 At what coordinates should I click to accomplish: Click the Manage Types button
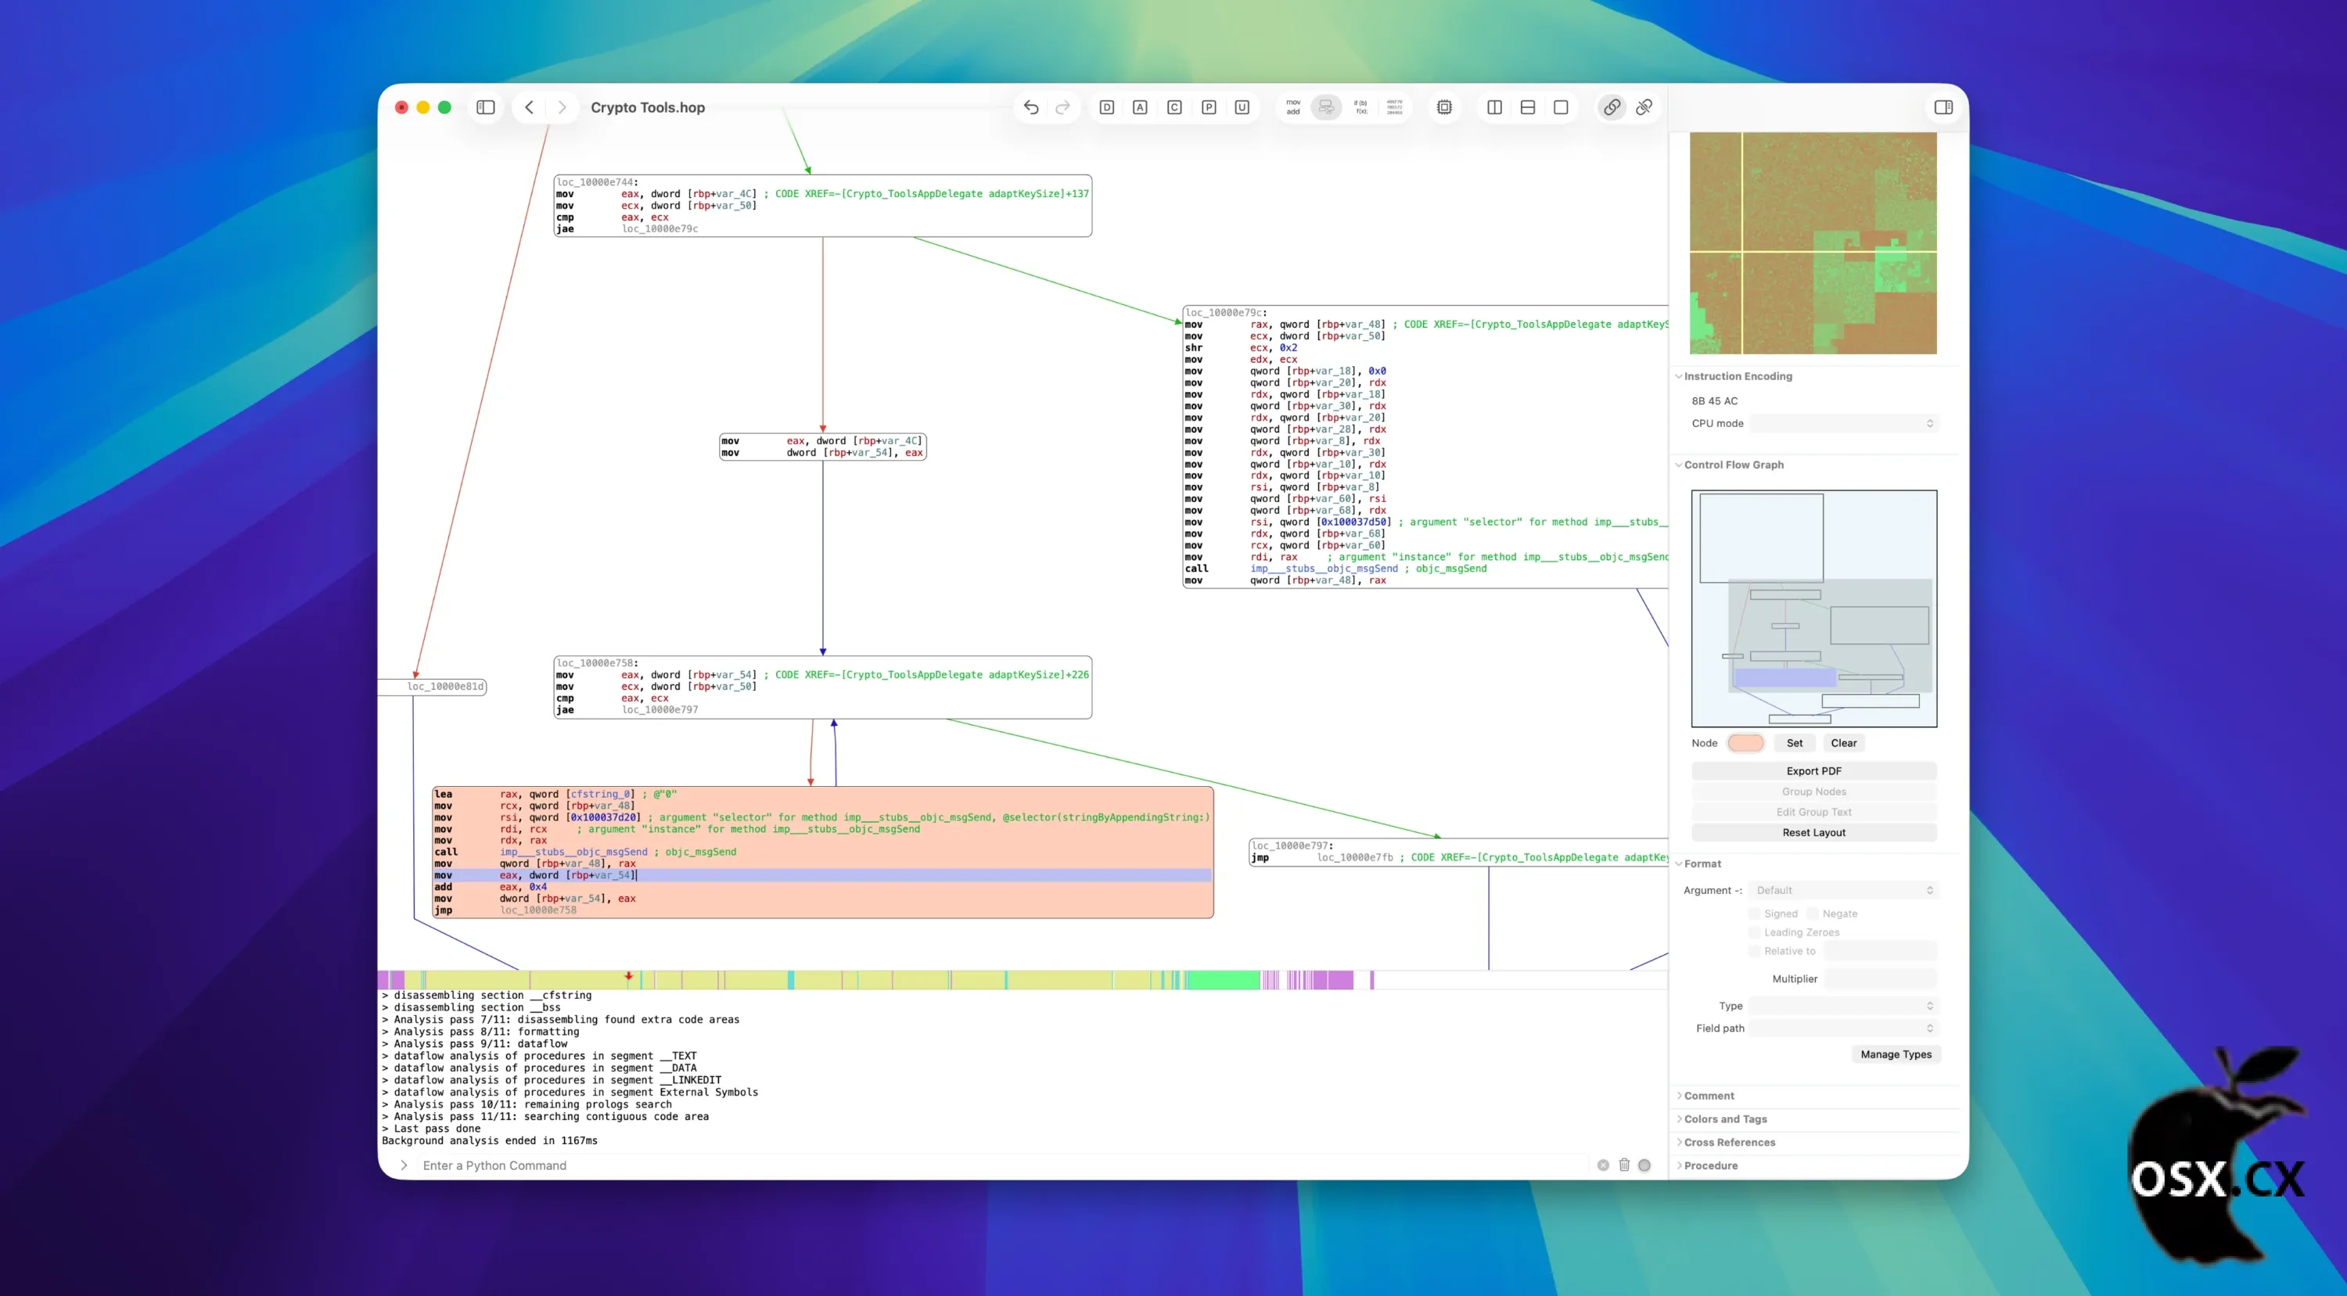pos(1896,1054)
